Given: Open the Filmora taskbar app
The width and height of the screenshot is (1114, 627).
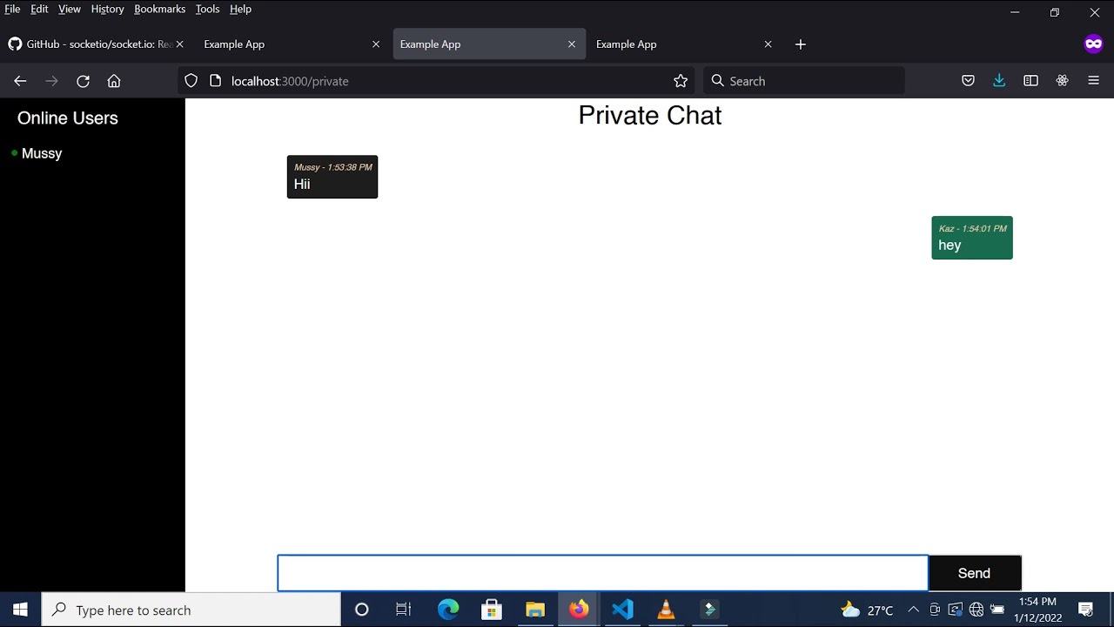Looking at the screenshot, I should coord(709,610).
